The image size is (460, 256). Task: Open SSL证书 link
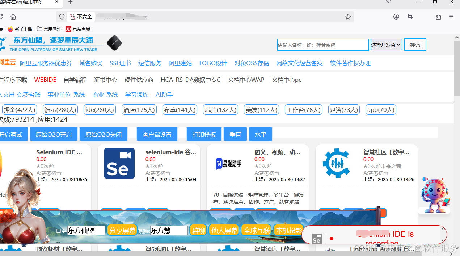[120, 63]
